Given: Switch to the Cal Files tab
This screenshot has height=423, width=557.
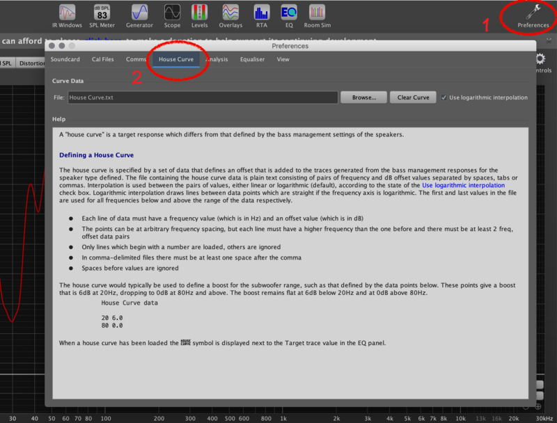Looking at the screenshot, I should [102, 60].
